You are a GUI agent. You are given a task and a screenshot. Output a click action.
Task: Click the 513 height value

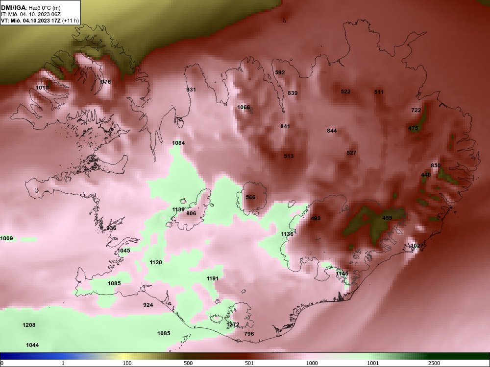pos(289,157)
